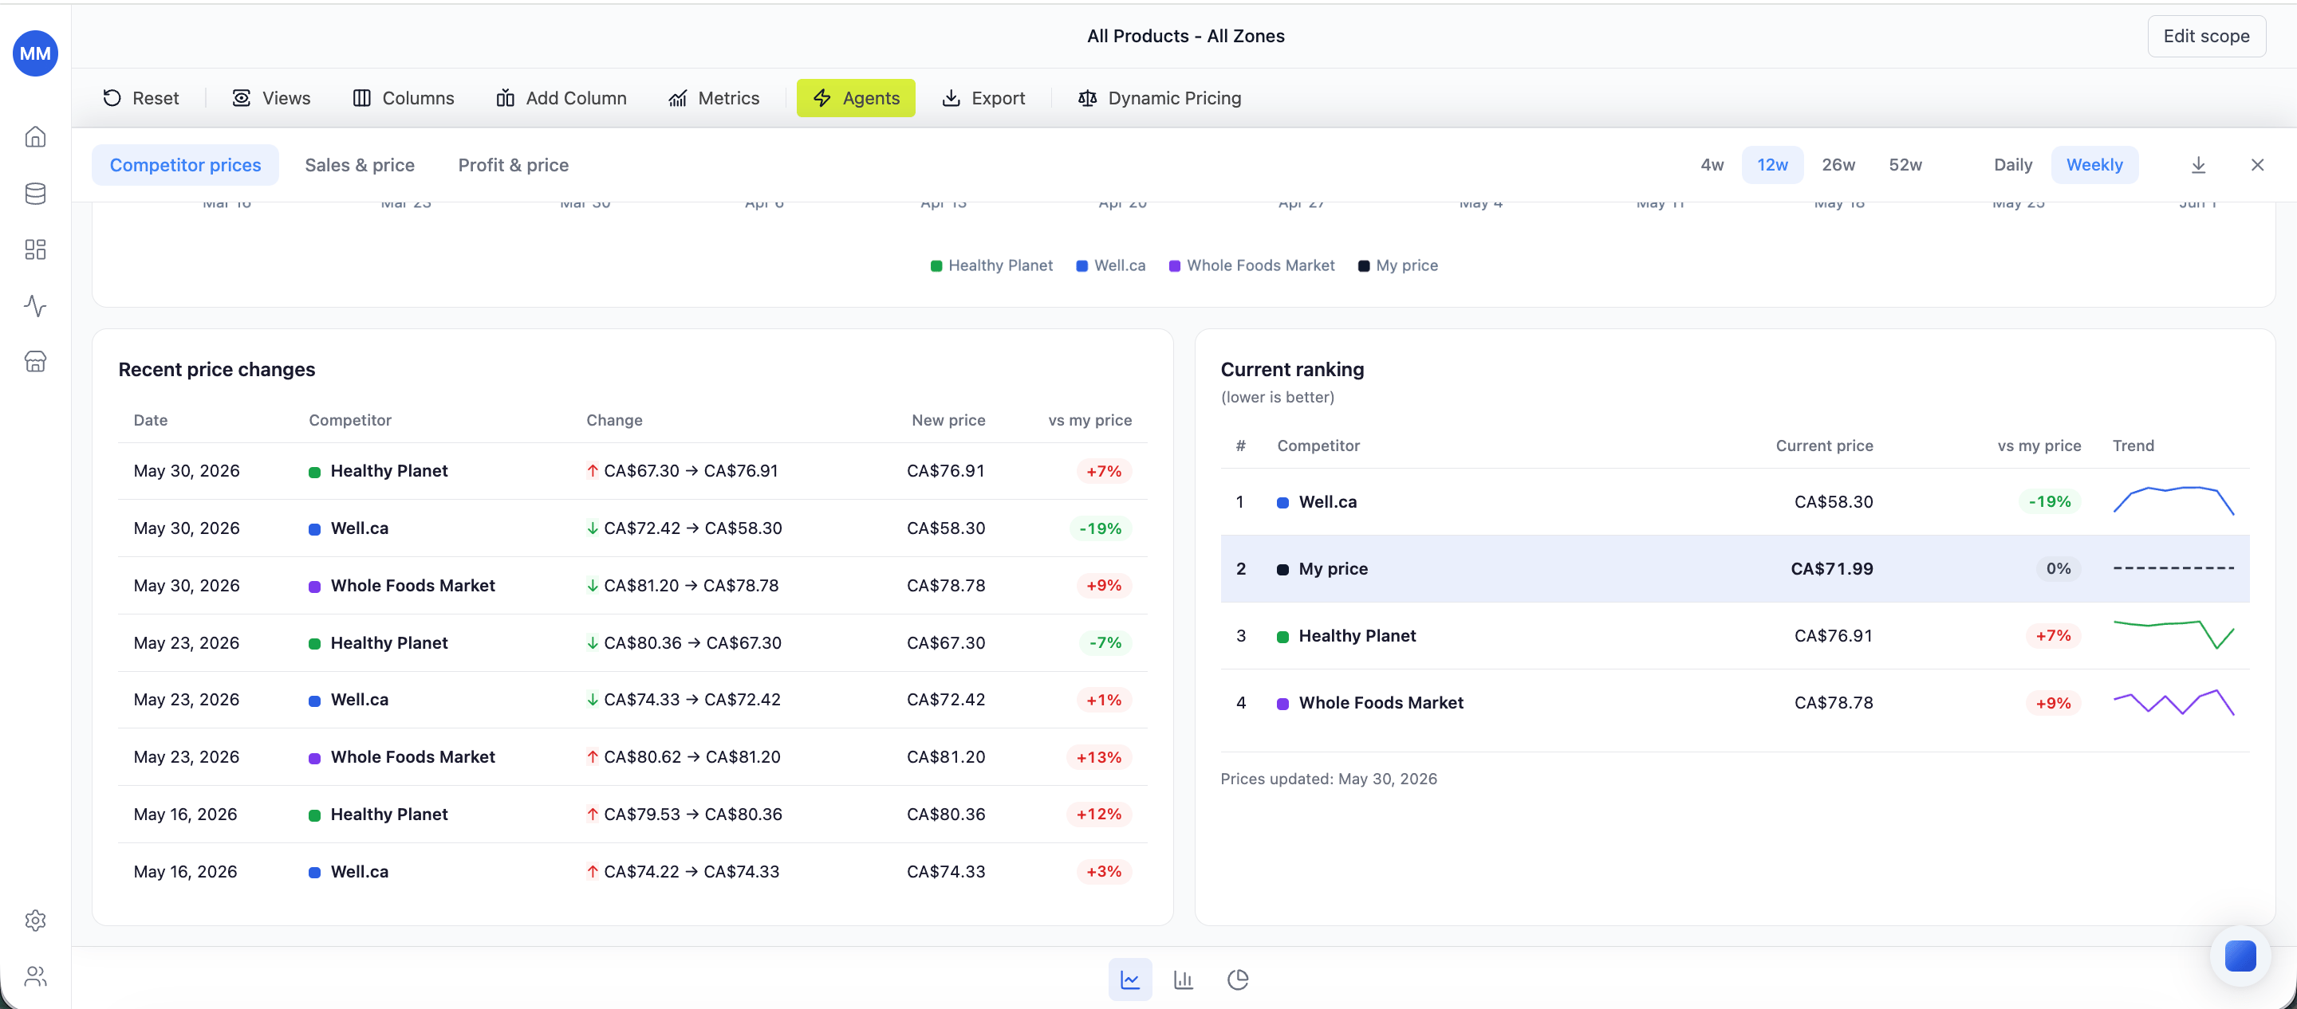This screenshot has width=2297, height=1009.
Task: Select the 26w time range
Action: tap(1838, 165)
